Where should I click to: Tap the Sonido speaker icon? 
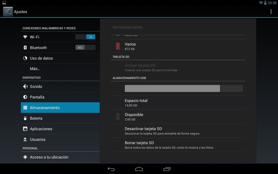[x=25, y=86]
